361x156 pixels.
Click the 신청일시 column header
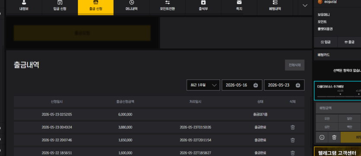tap(57, 102)
